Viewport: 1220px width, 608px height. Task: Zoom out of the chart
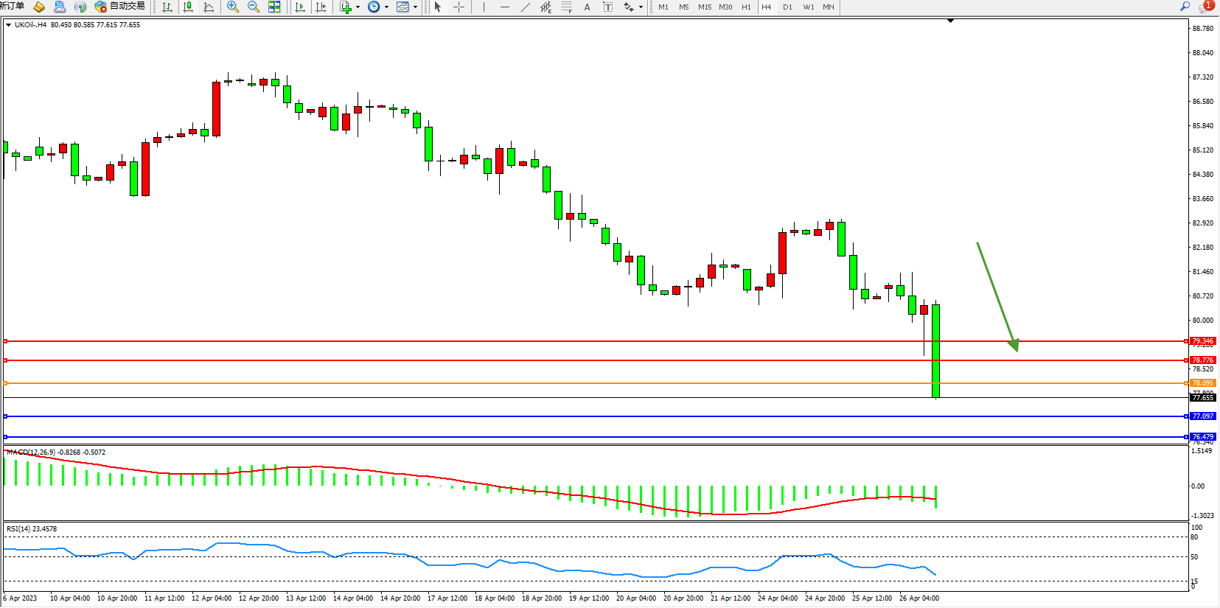coord(254,7)
